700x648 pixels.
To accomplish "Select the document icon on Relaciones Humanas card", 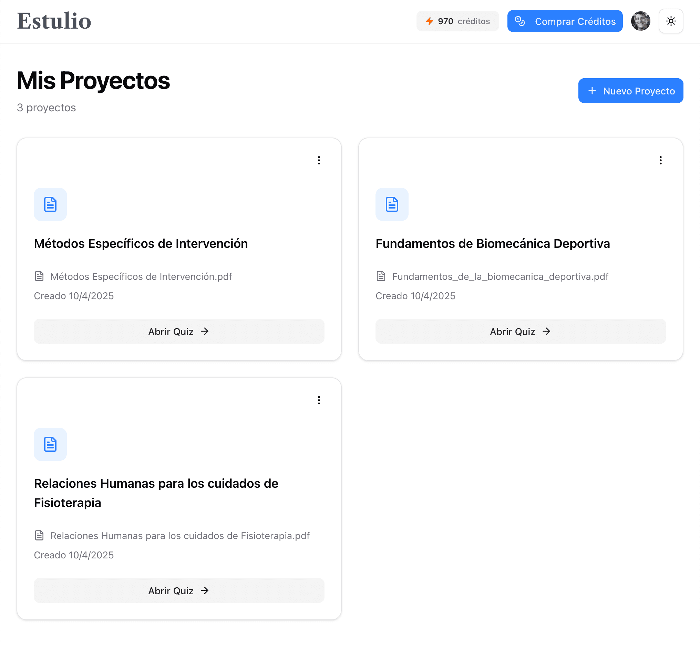I will click(50, 444).
